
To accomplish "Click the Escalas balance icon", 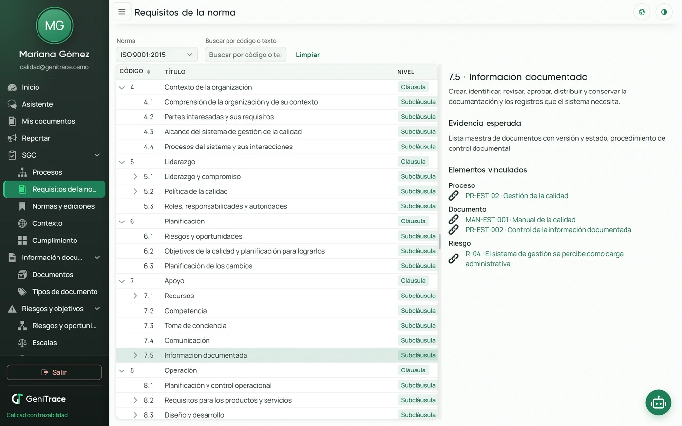I will point(22,343).
